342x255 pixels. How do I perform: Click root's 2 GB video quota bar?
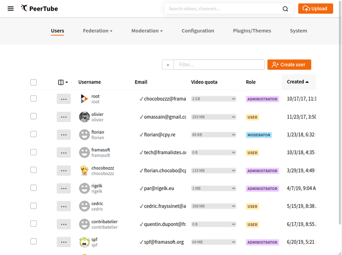(x=214, y=99)
